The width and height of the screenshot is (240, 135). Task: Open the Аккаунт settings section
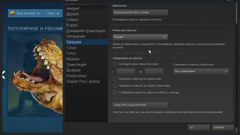click(x=86, y=8)
